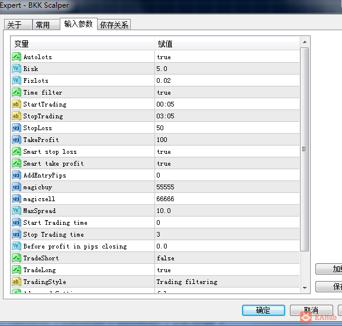342x326 pixels.
Task: Open the 依存关系 tab
Action: pyautogui.click(x=114, y=25)
